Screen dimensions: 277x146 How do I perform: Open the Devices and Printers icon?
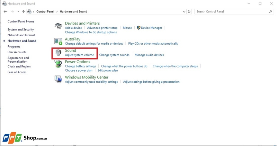tap(58, 26)
